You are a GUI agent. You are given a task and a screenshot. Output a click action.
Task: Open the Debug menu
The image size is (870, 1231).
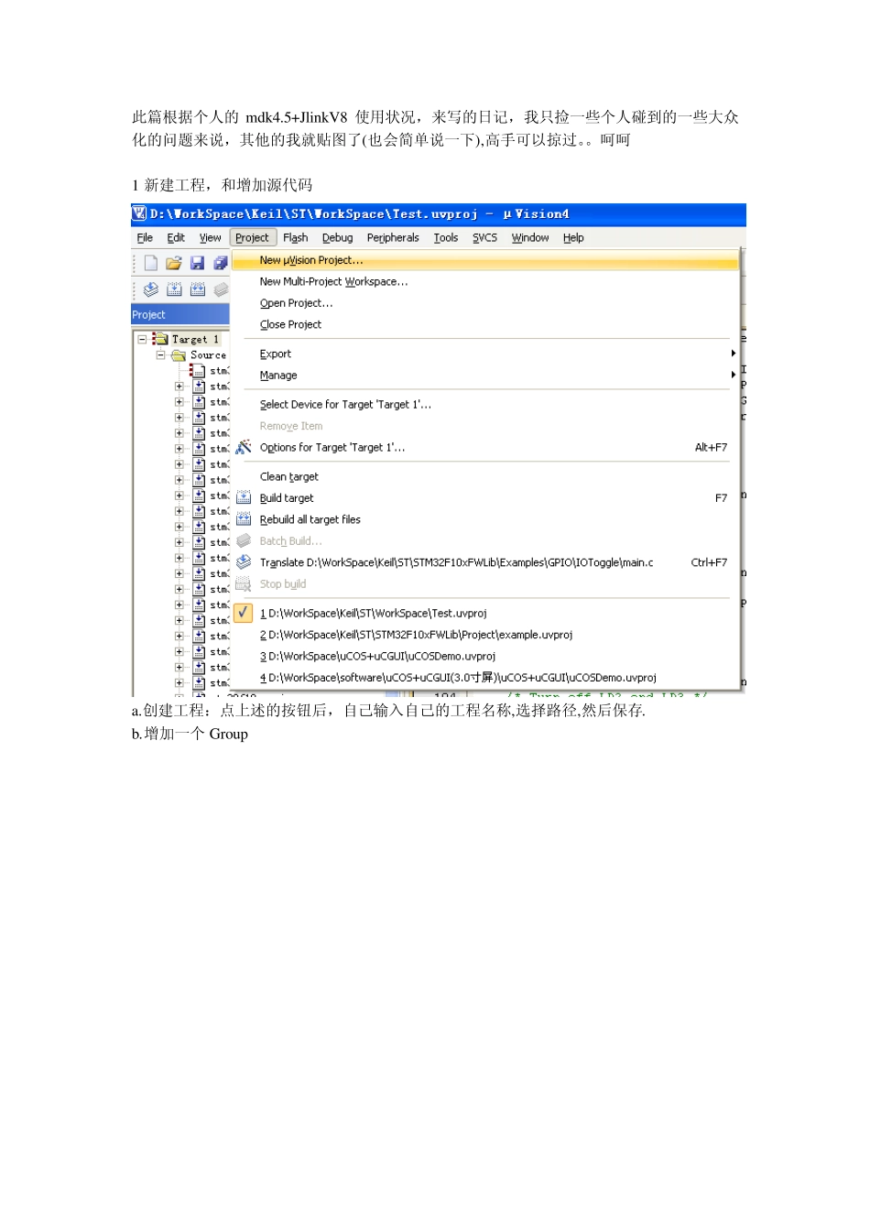pos(337,237)
